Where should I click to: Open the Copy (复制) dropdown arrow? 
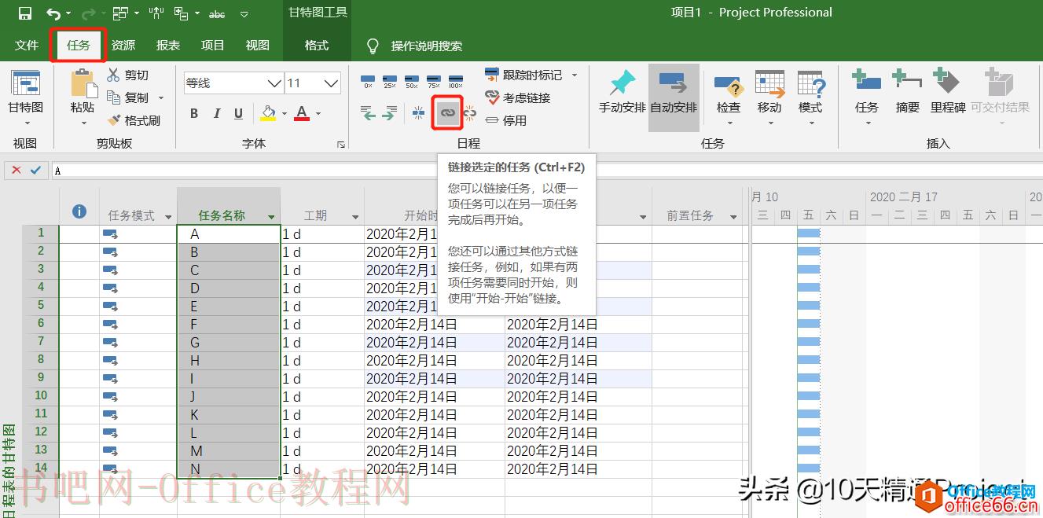click(161, 97)
